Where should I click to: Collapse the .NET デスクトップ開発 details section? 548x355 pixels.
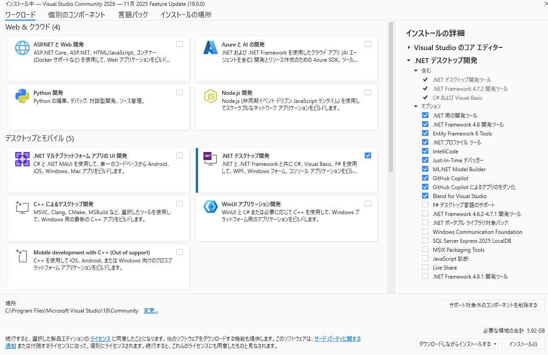point(409,60)
